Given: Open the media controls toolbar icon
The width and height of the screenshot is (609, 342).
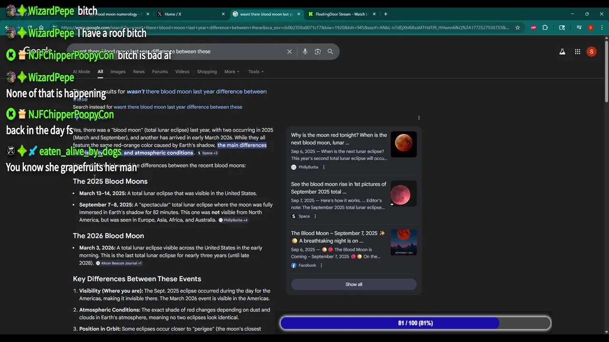Looking at the screenshot, I should click(x=579, y=28).
